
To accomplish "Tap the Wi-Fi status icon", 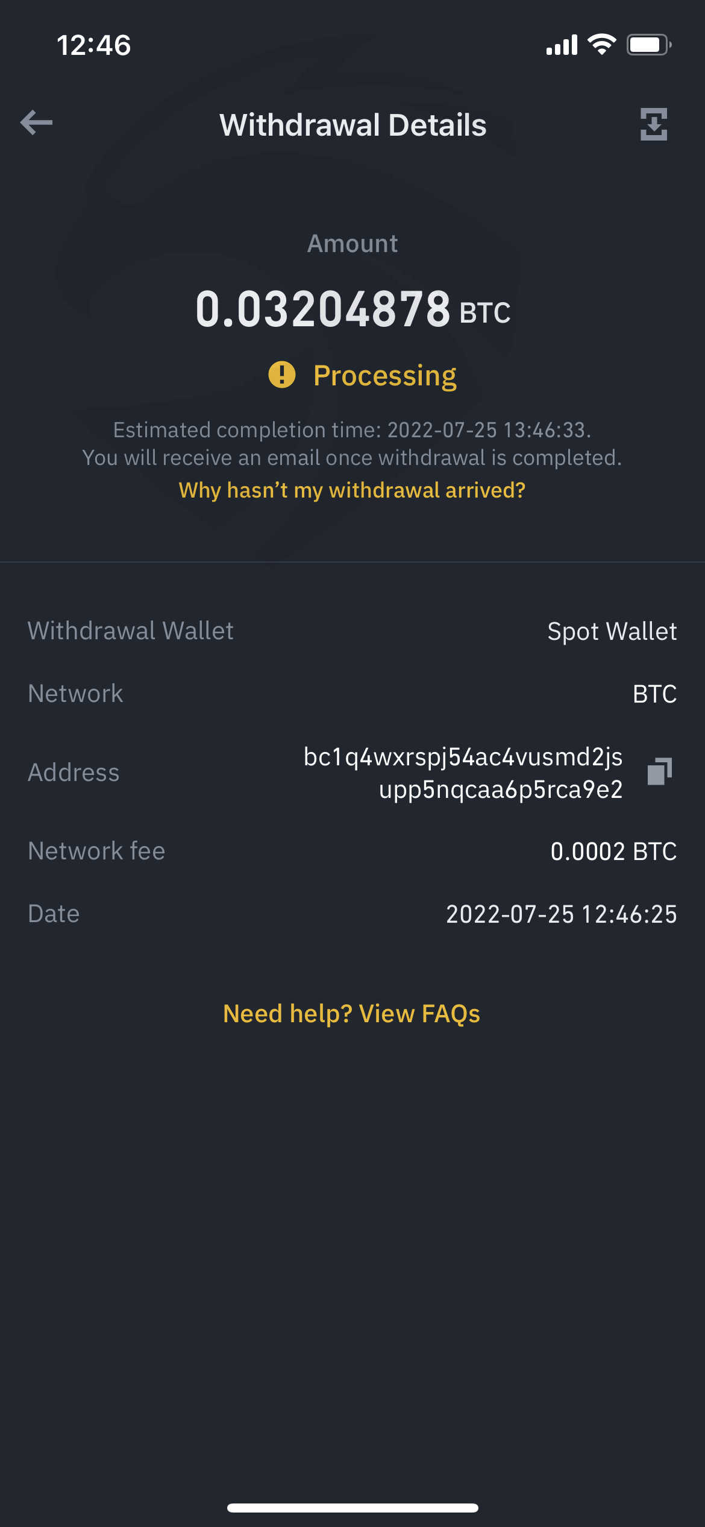I will (x=601, y=45).
